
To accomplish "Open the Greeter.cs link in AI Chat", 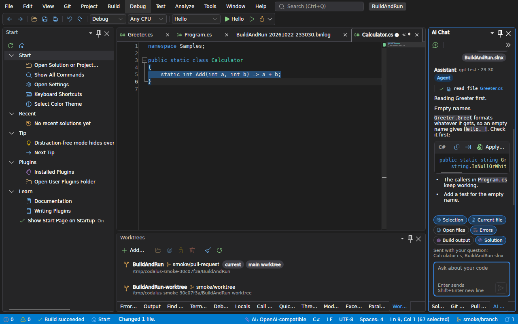I will pos(491,88).
